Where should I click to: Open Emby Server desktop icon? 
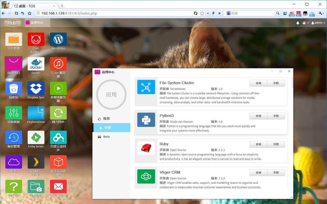click(x=36, y=138)
